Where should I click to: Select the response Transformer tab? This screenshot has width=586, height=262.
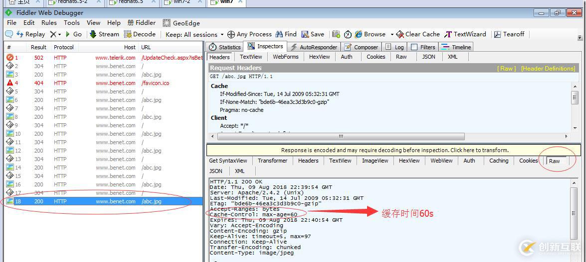point(272,161)
